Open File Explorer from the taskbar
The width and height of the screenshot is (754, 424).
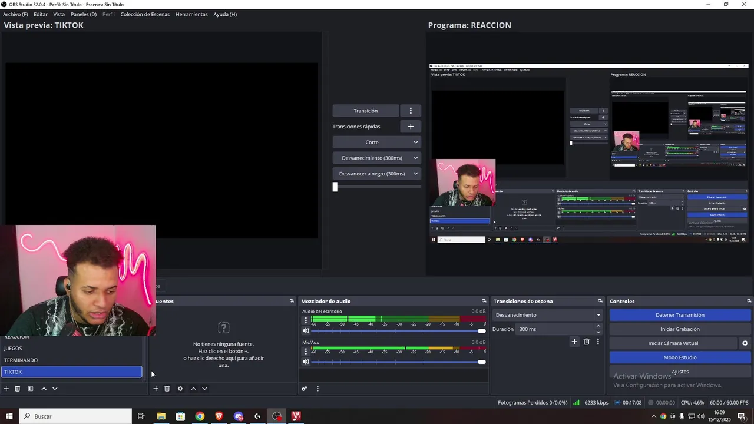(x=161, y=416)
